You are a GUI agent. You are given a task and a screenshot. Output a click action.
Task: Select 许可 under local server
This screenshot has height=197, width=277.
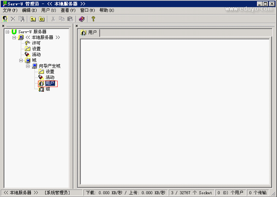[36, 43]
